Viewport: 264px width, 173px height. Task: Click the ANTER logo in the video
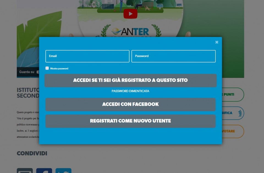(x=130, y=32)
